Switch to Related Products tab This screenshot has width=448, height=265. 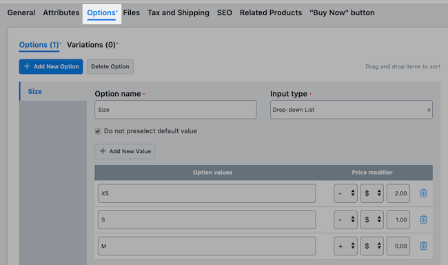(x=271, y=12)
